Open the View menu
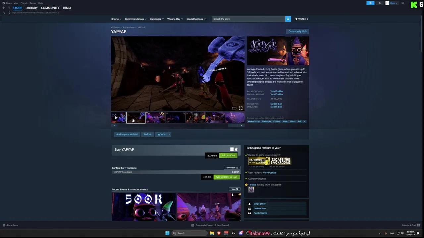This screenshot has width=424, height=238. (x=16, y=3)
